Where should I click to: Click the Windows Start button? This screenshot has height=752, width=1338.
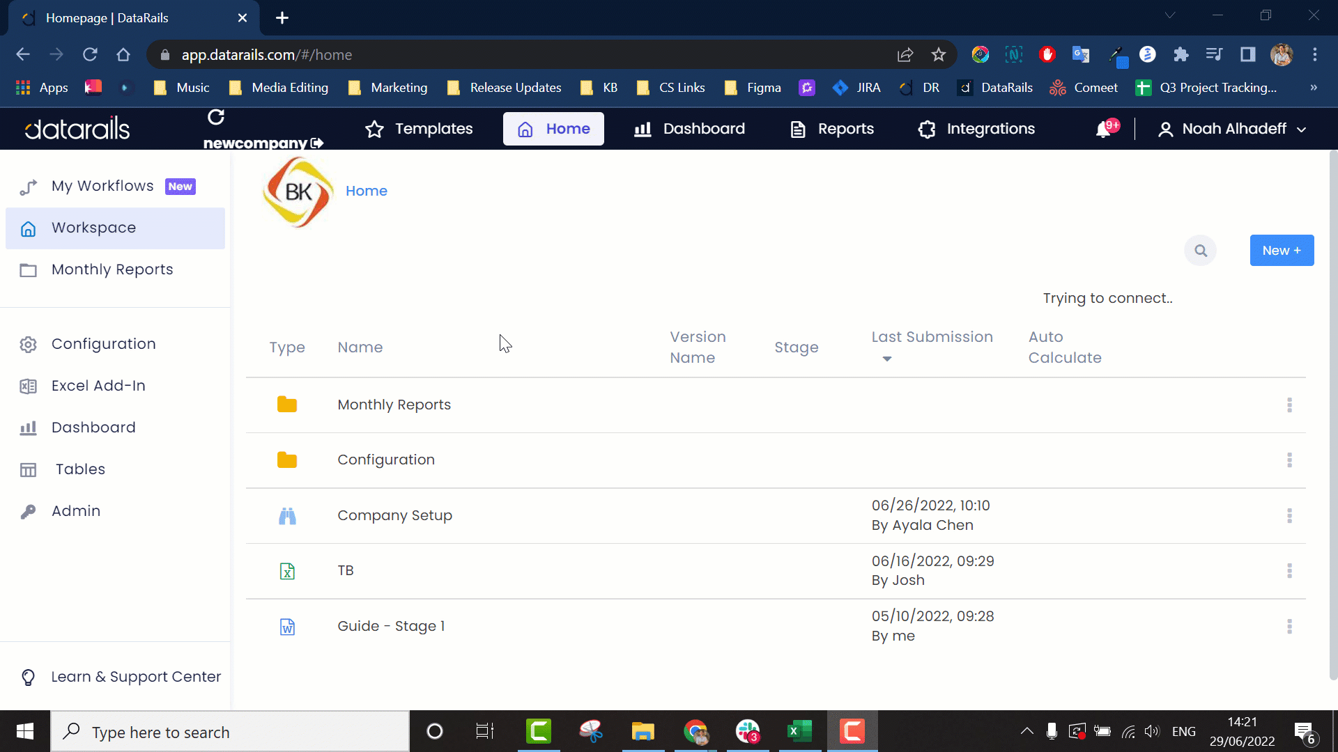(25, 732)
